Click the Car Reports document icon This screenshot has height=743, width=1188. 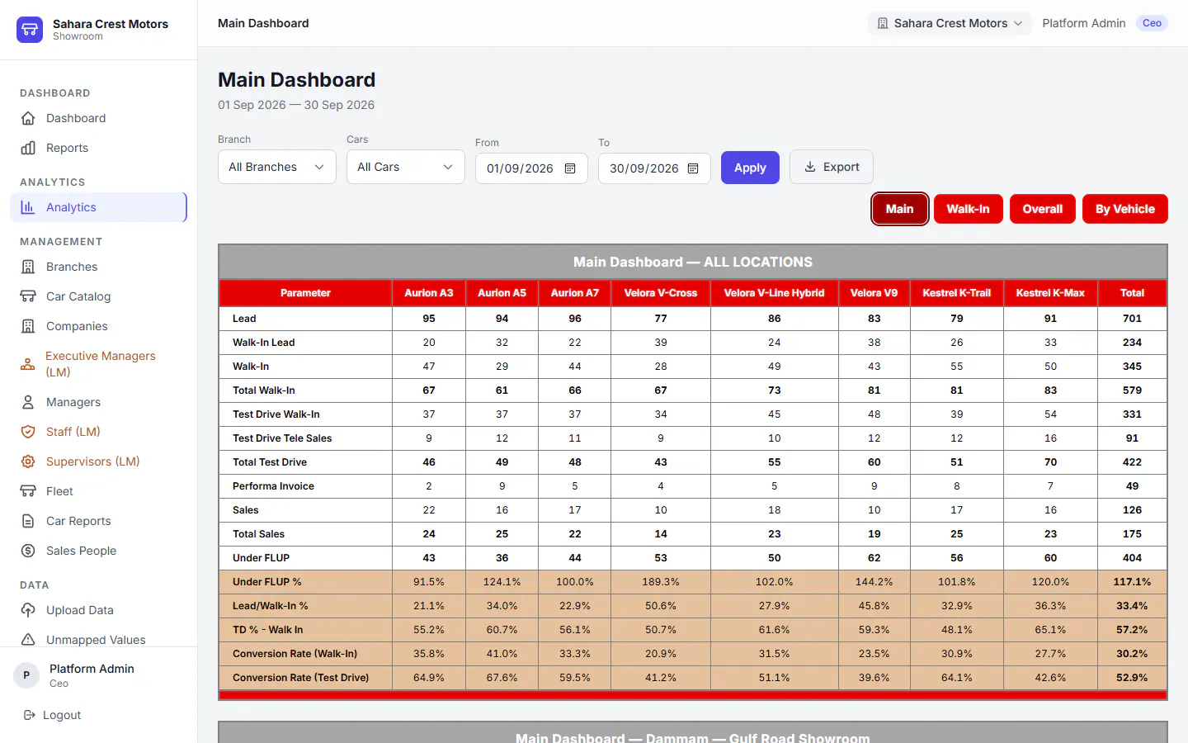28,521
